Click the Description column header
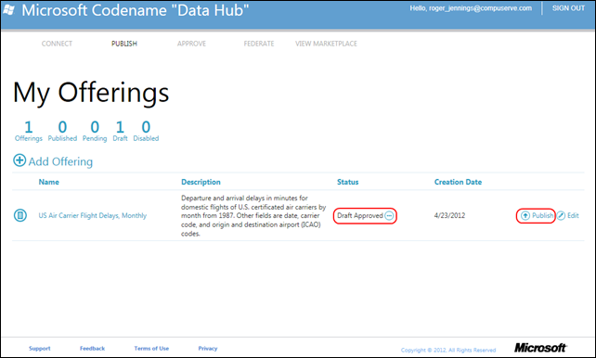The width and height of the screenshot is (596, 358). coord(201,182)
